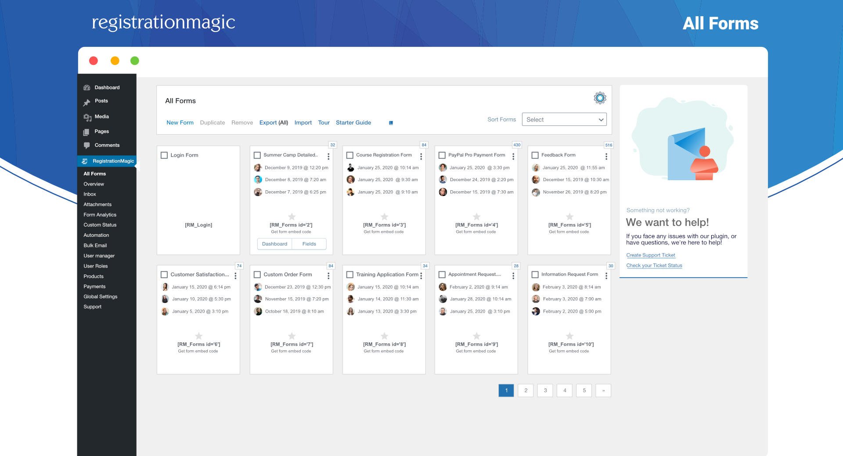Open Global Settings in the sidebar
Viewport: 843px width, 456px height.
pyautogui.click(x=101, y=297)
